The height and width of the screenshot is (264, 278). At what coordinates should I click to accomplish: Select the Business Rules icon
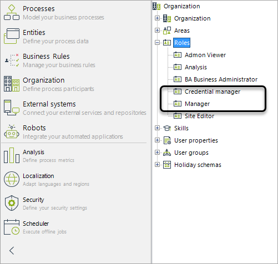(12, 60)
